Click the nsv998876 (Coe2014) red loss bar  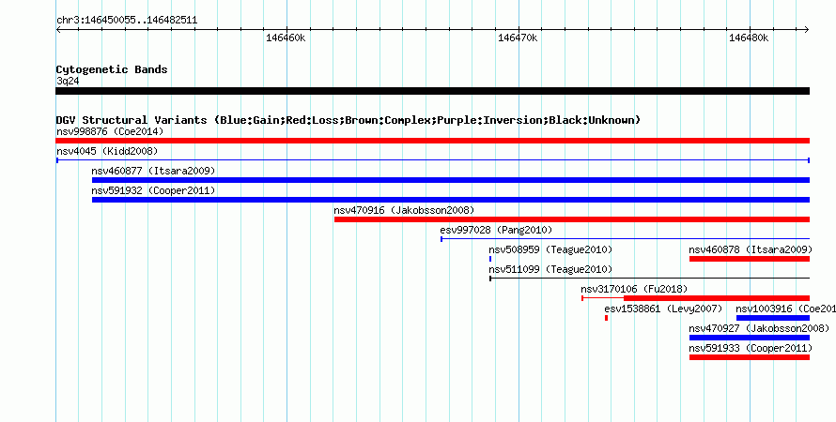coord(432,141)
